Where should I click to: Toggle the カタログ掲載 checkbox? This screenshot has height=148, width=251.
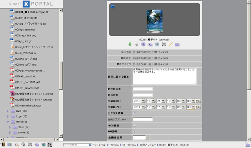[135, 113]
